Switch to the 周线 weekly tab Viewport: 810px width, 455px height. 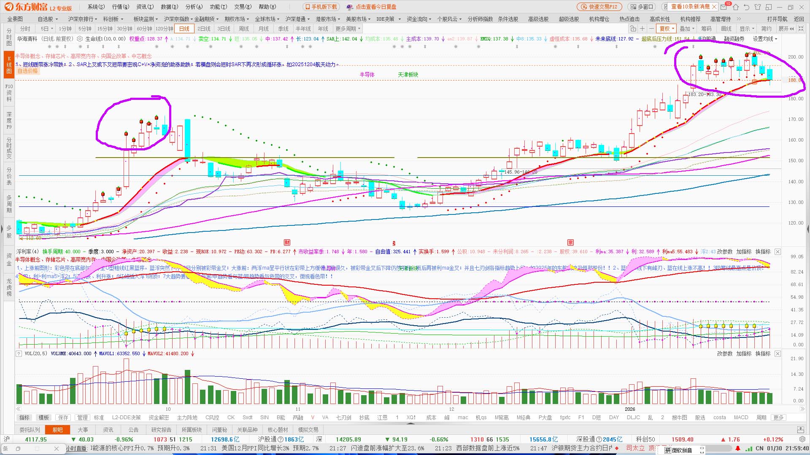(244, 29)
